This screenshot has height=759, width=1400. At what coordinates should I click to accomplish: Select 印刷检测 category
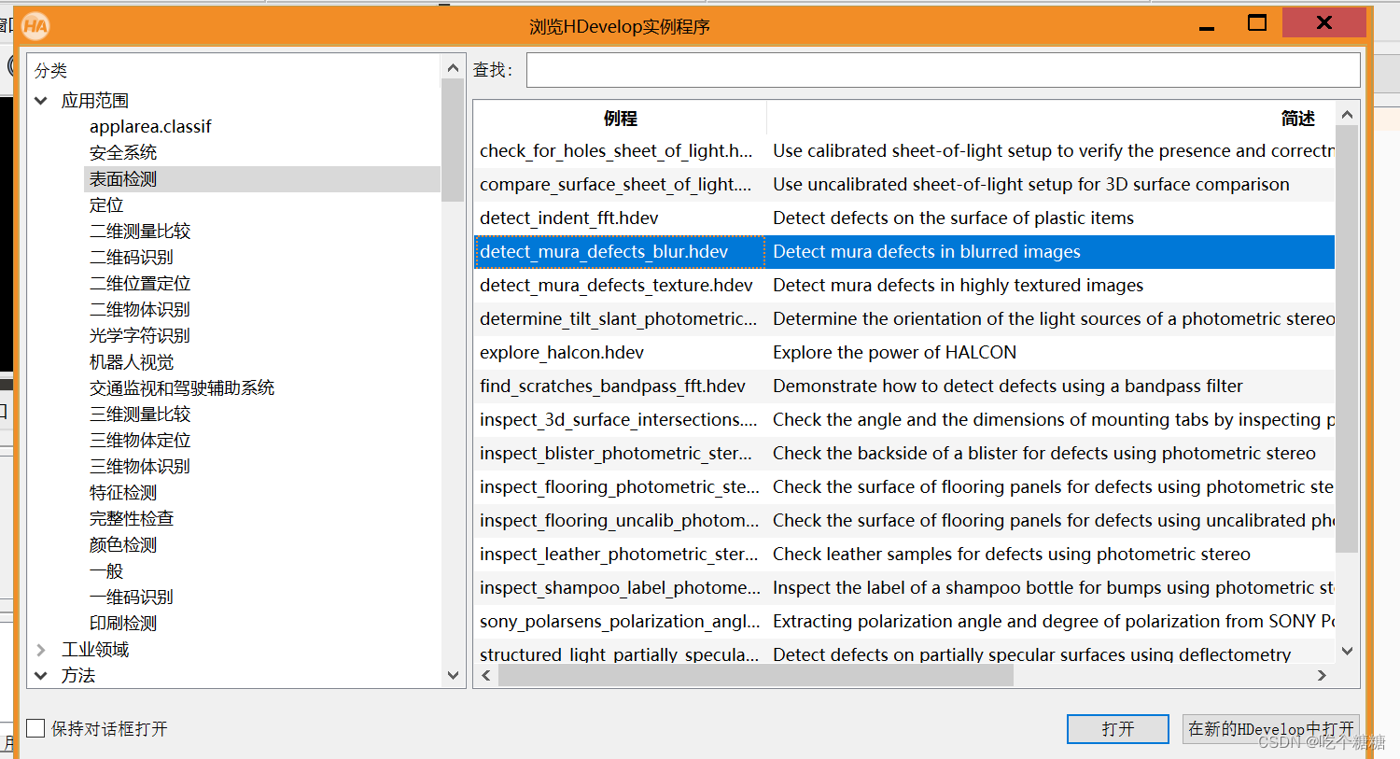click(x=123, y=624)
